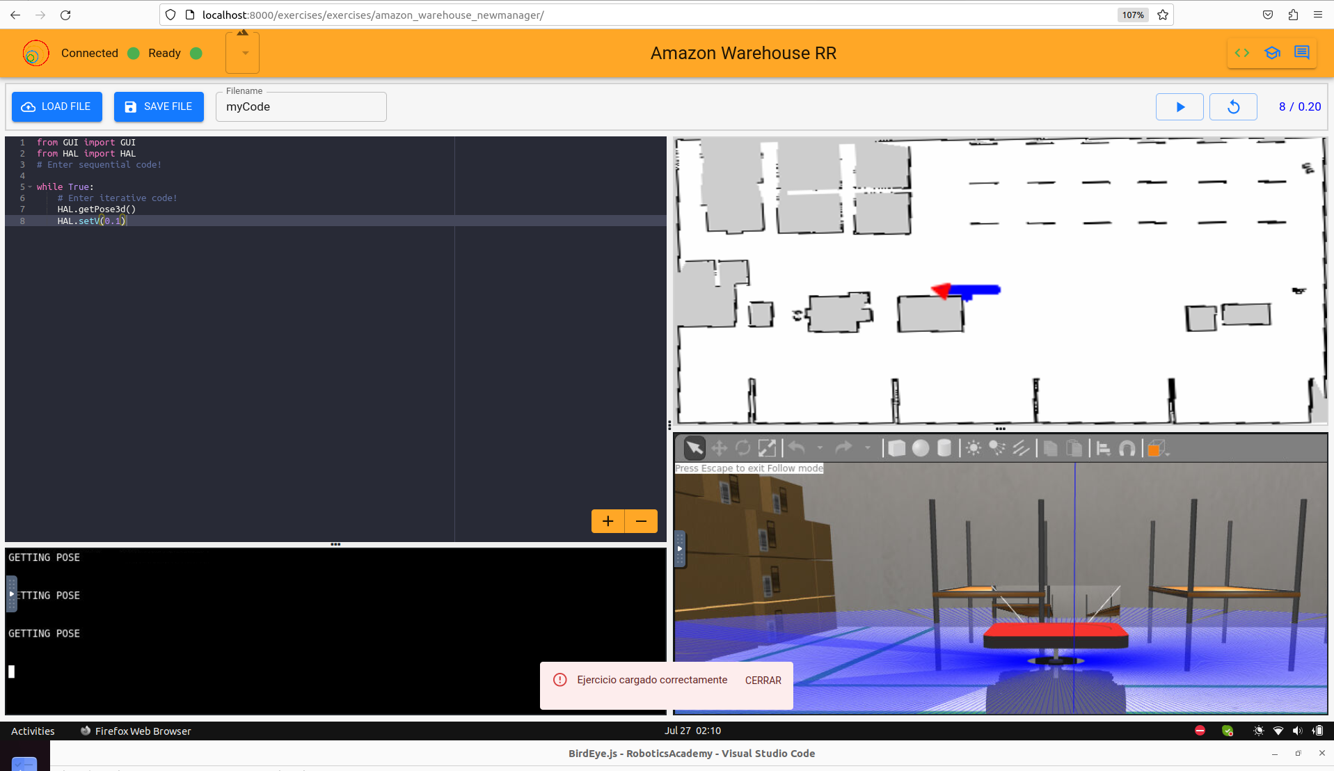The height and width of the screenshot is (771, 1334).
Task: Click the Connected status label
Action: pos(90,53)
